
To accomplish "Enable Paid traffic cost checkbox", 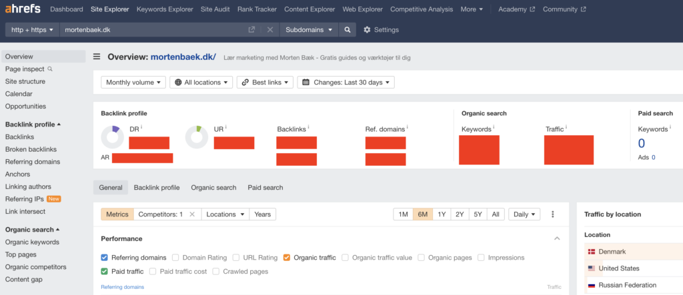I will tap(153, 272).
